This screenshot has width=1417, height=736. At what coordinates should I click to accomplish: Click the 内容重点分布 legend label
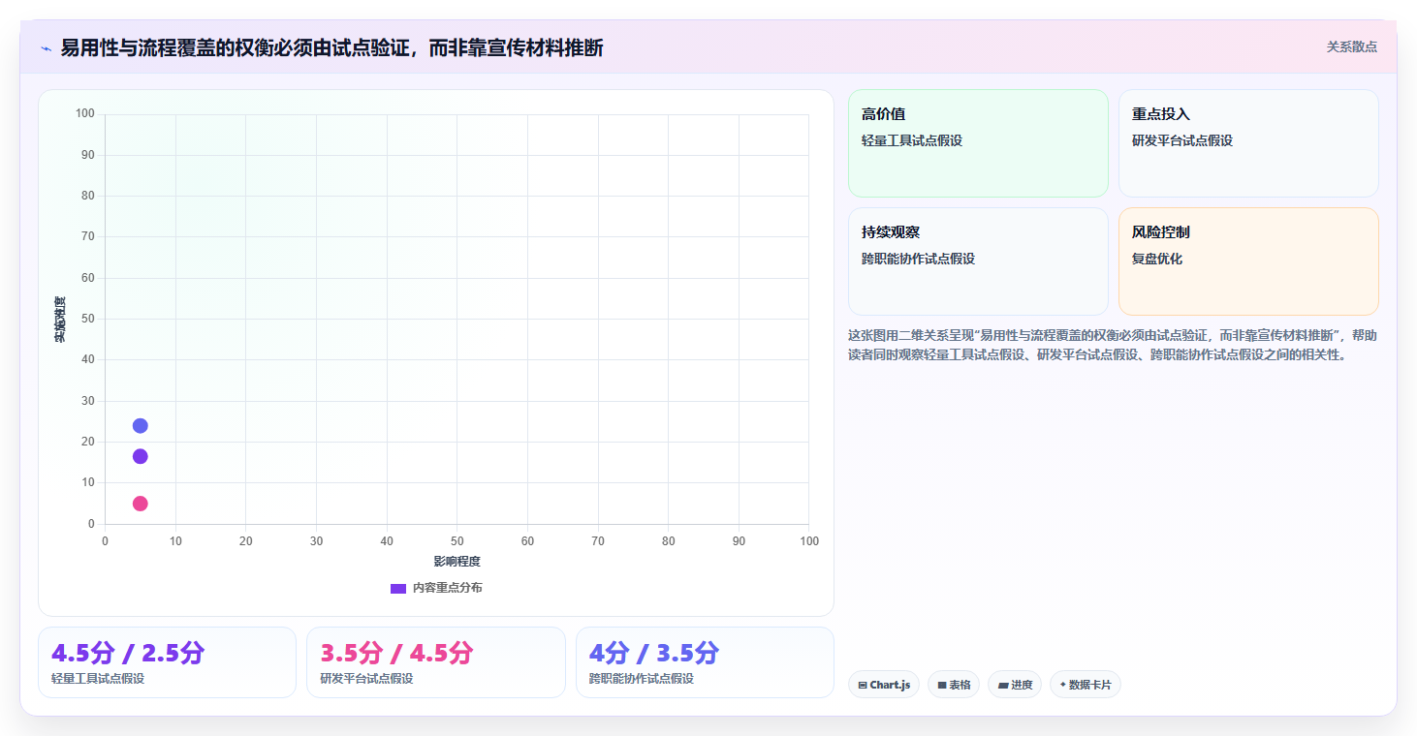click(x=447, y=588)
